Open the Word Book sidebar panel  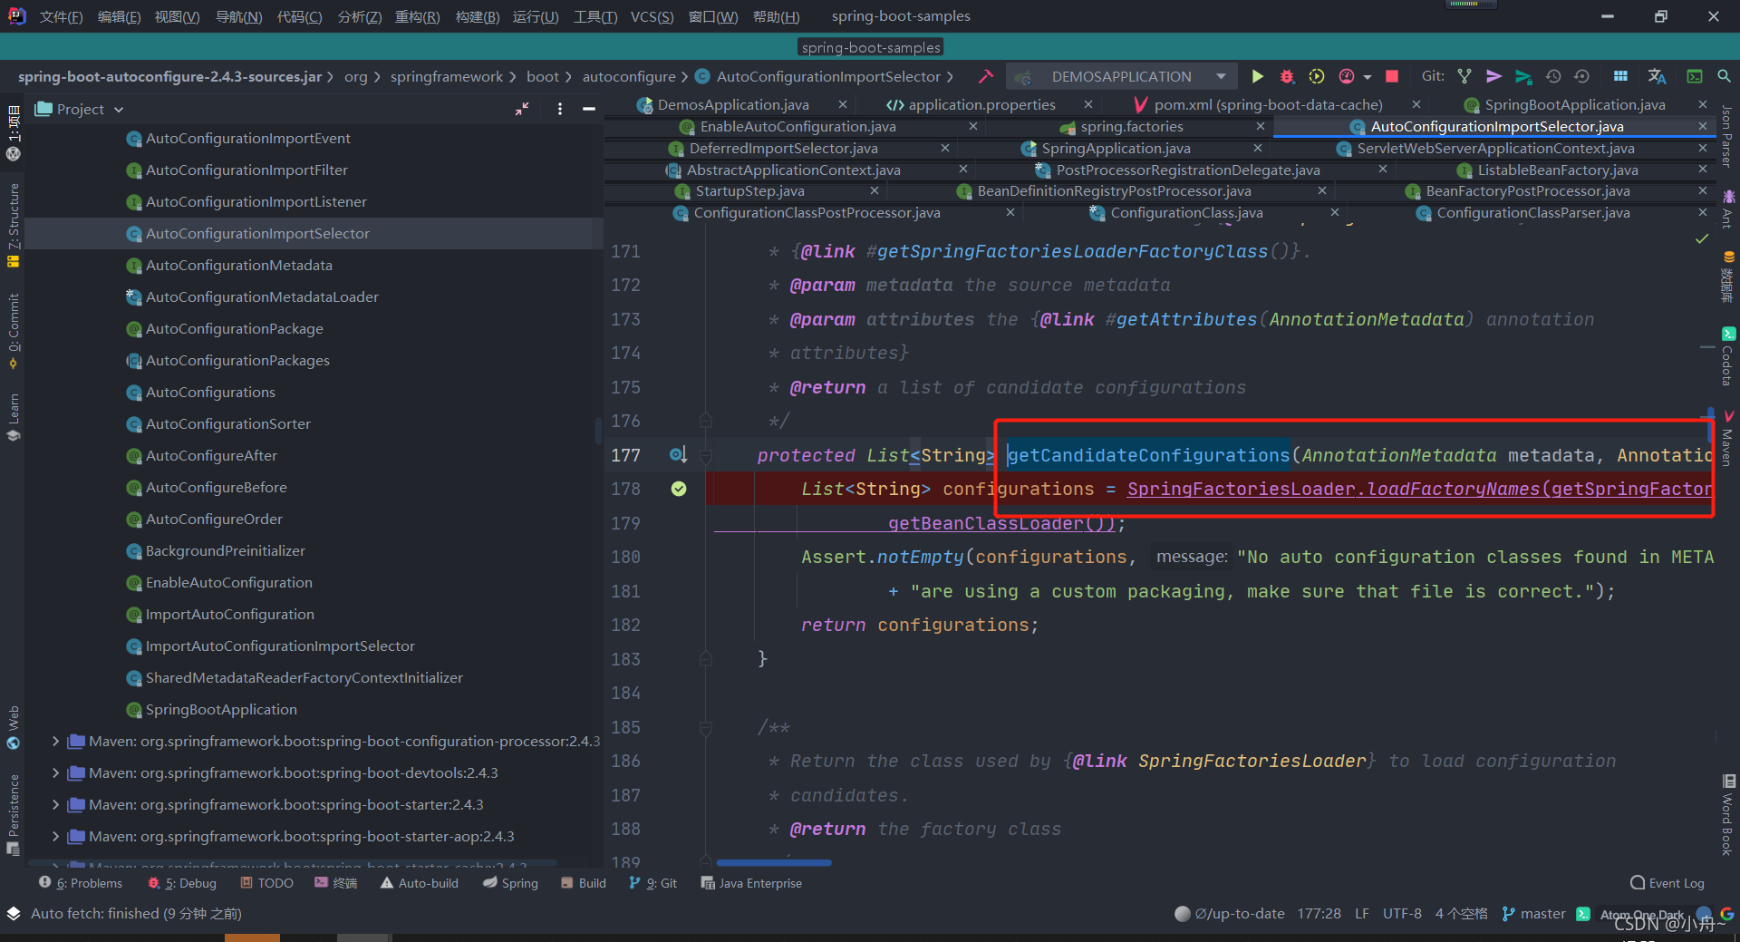(x=1728, y=815)
